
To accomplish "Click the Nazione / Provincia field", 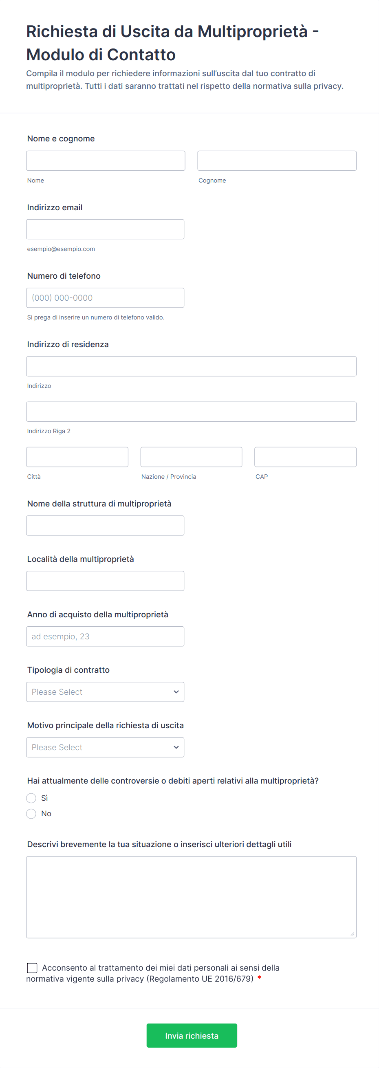I will pyautogui.click(x=191, y=456).
